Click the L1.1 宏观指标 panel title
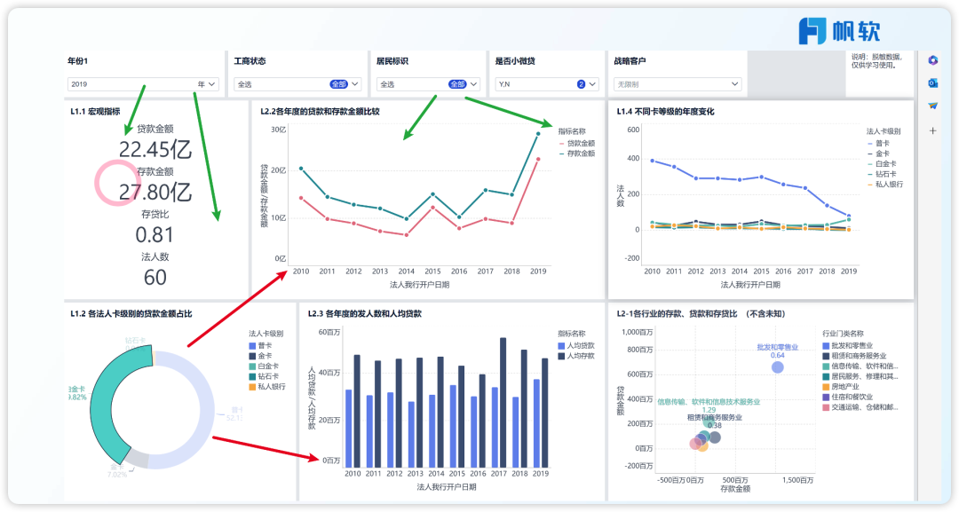The width and height of the screenshot is (959, 512). point(95,111)
